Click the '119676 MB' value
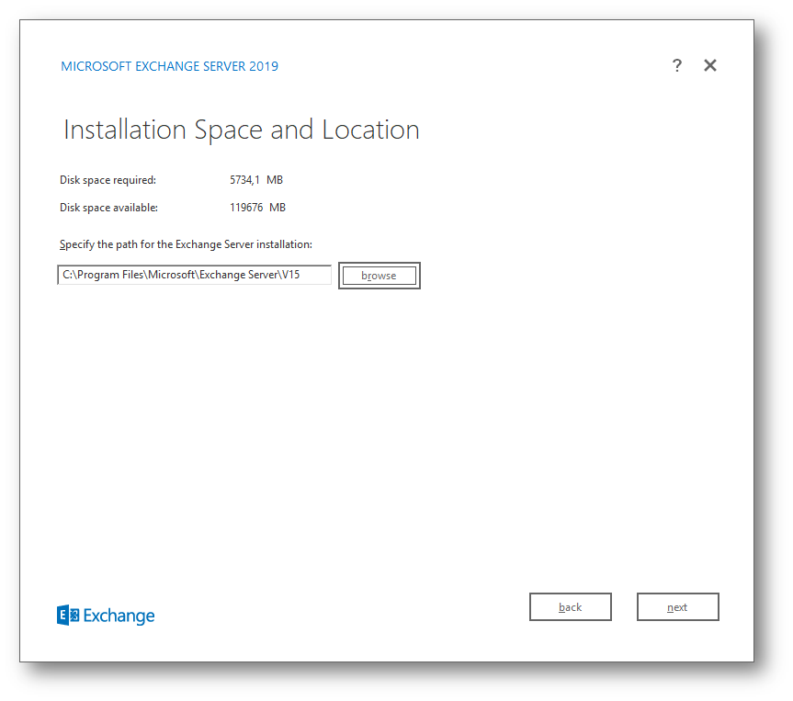 (x=257, y=208)
